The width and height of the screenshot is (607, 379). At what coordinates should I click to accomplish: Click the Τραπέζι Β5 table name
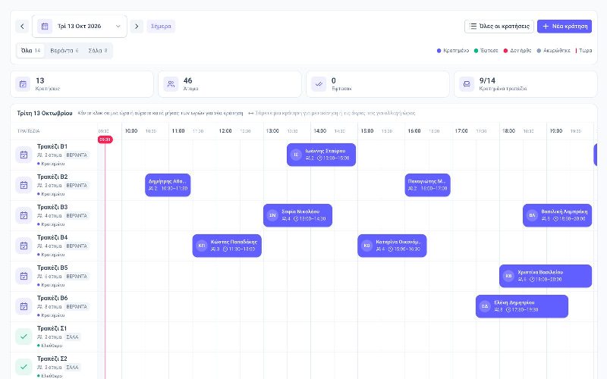[52, 268]
